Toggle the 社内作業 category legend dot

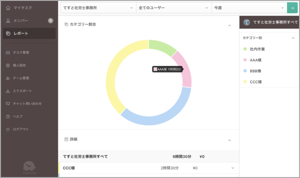click(245, 49)
